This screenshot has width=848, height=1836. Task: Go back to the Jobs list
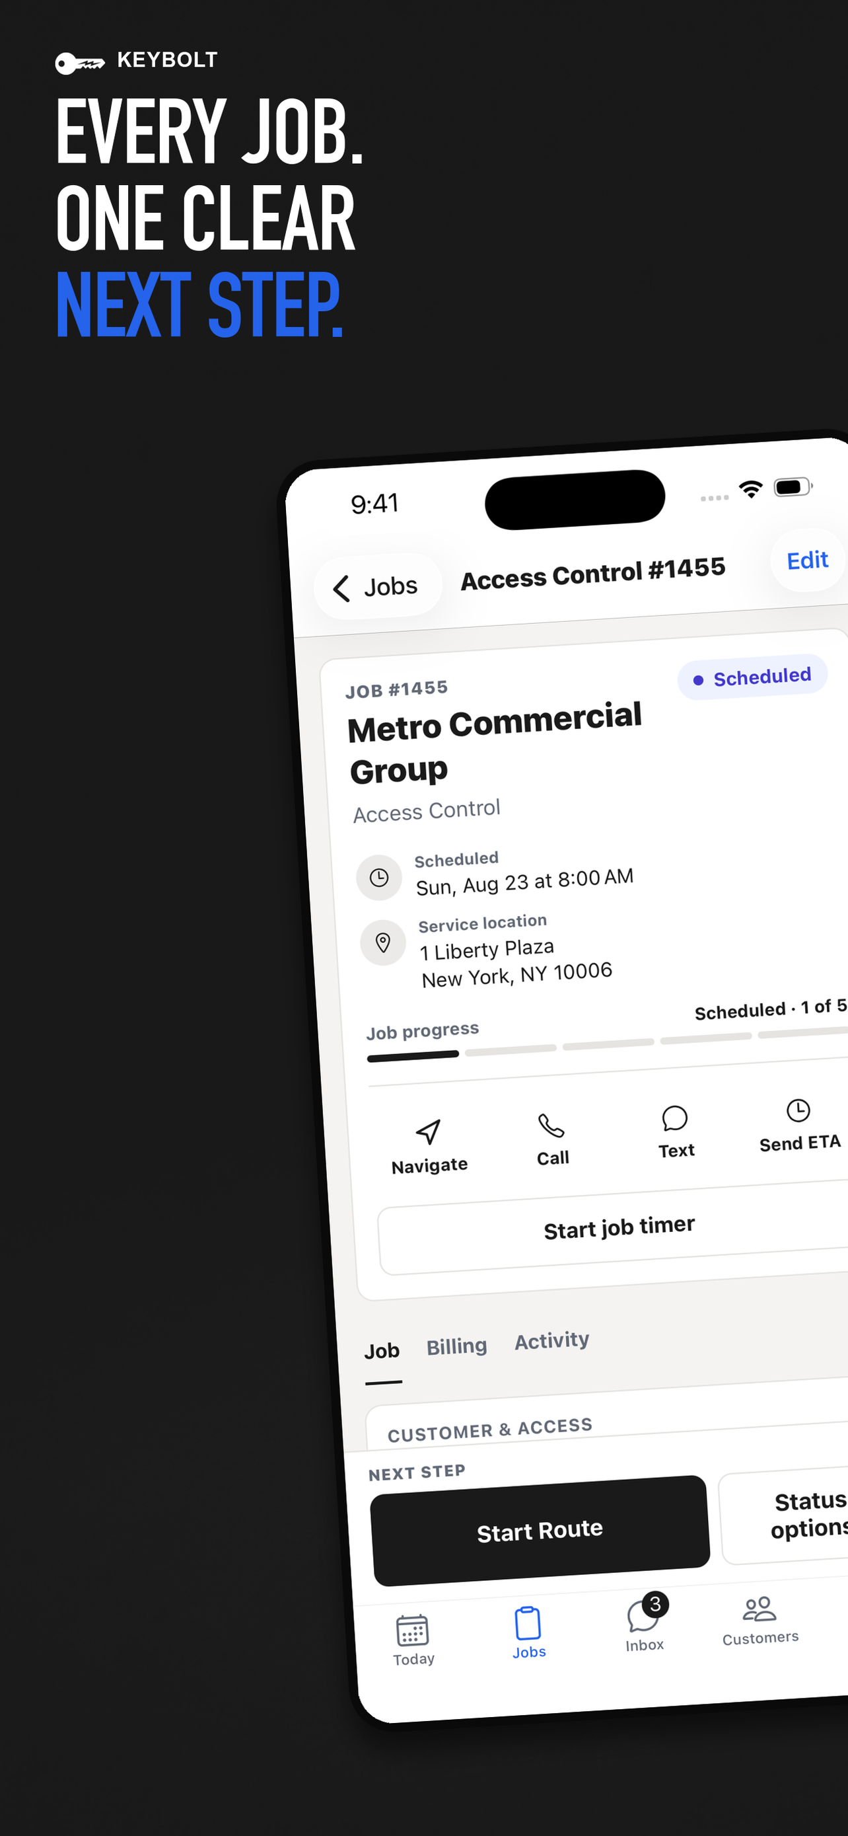[x=377, y=587]
